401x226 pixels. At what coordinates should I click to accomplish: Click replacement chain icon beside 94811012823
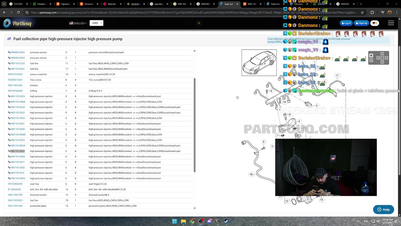click(x=9, y=140)
